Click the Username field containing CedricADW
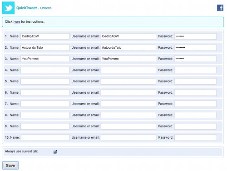The width and height of the screenshot is (227, 171). pyautogui.click(x=128, y=36)
